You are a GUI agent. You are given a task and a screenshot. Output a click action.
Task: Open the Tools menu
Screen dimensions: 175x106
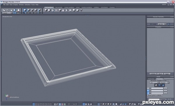[33, 5]
